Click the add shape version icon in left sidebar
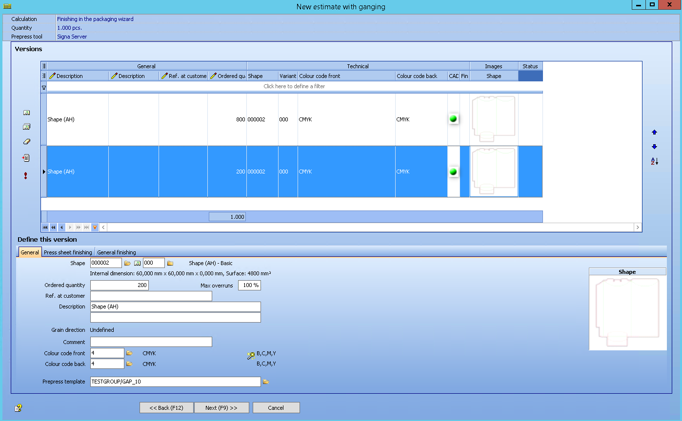Viewport: 682px width, 421px height. click(27, 113)
